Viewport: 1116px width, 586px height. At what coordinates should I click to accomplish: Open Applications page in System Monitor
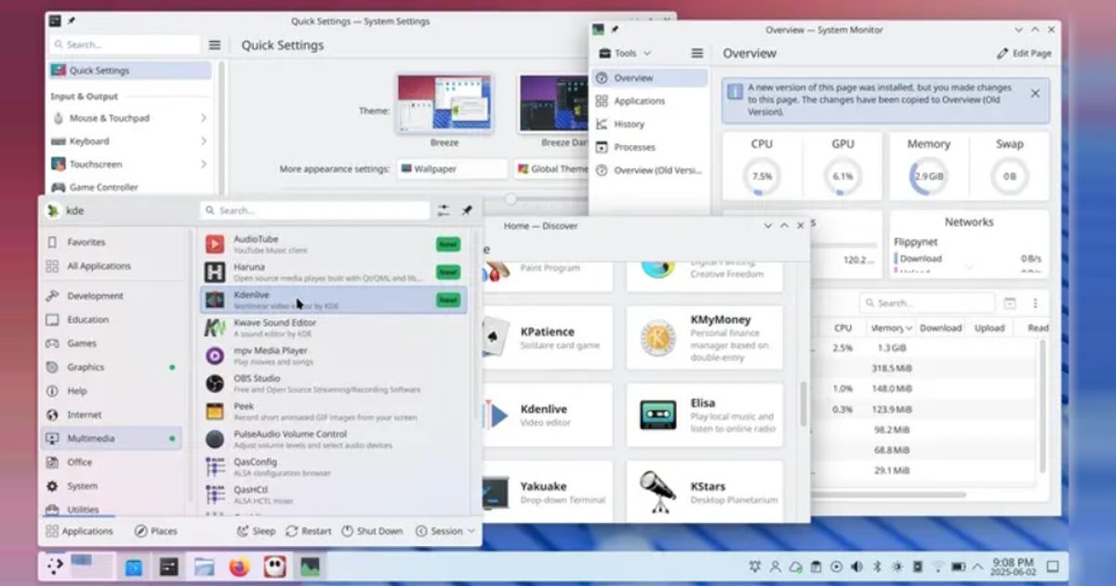pyautogui.click(x=650, y=100)
